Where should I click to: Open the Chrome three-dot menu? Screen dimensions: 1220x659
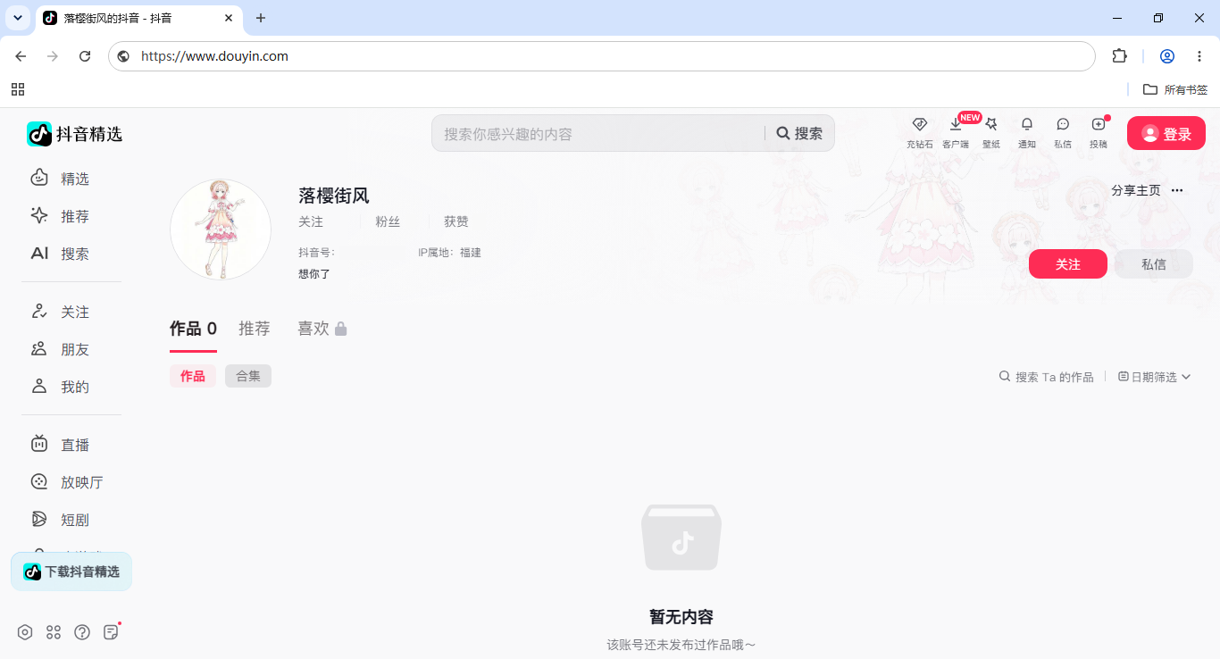coord(1199,56)
